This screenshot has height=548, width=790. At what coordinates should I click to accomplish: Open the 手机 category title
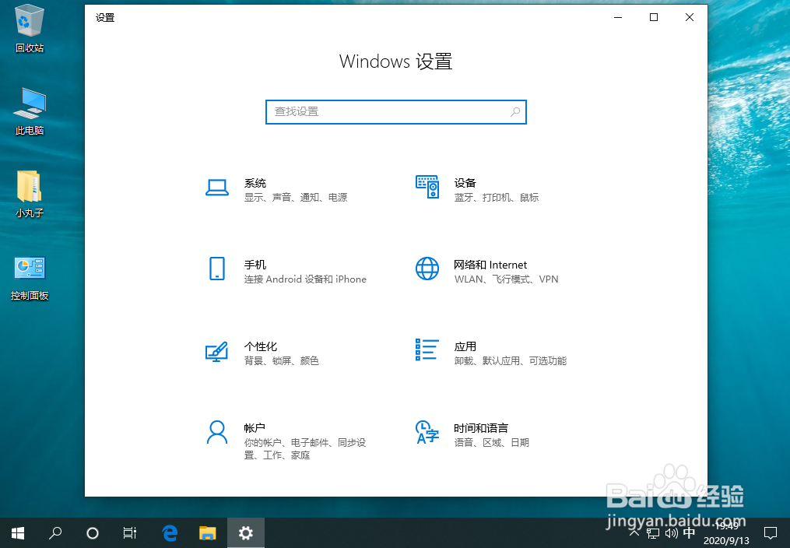[255, 265]
